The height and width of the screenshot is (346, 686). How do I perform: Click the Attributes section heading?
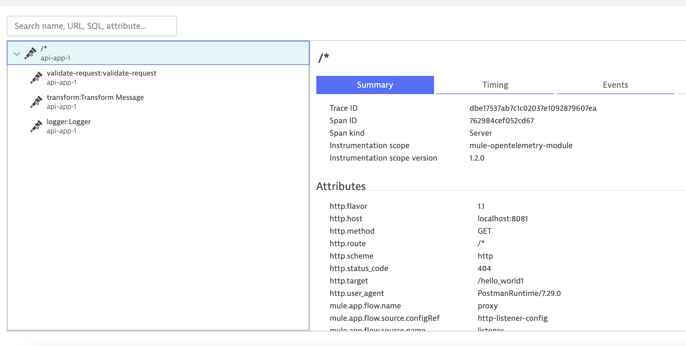pyautogui.click(x=341, y=186)
